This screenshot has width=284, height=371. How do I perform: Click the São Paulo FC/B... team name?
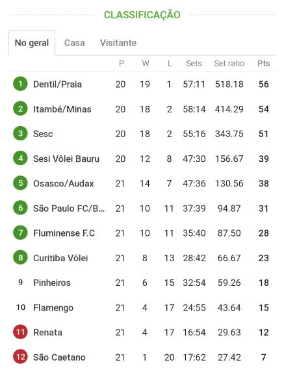tap(69, 209)
